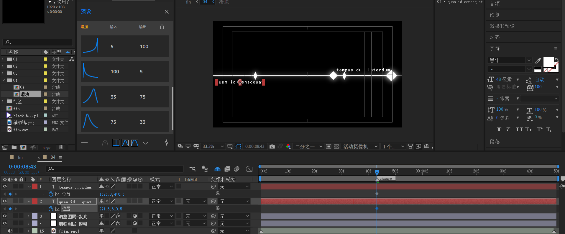Open the composition mini-flowchart in timeline
This screenshot has height=234, width=565.
click(x=193, y=169)
